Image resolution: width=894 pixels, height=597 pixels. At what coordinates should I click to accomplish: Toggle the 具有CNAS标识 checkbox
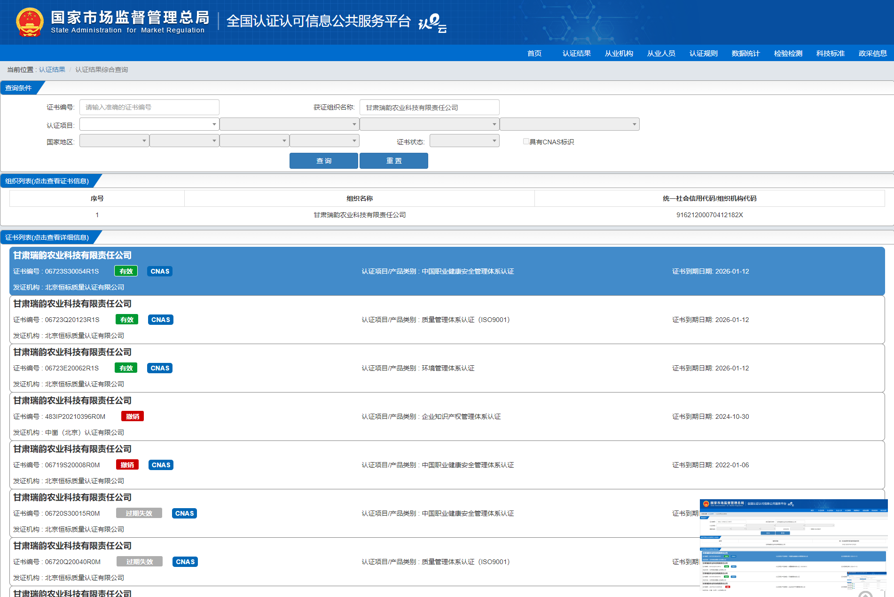[526, 141]
